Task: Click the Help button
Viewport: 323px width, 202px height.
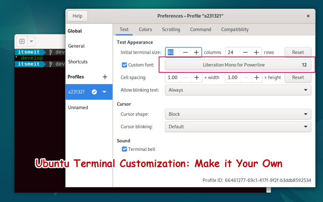Action: click(78, 16)
